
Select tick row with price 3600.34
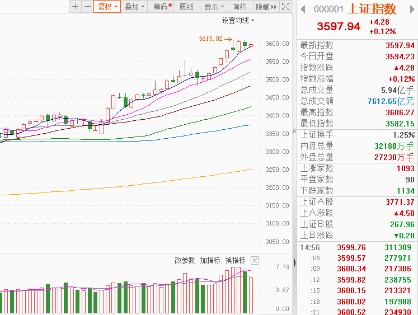click(356, 269)
